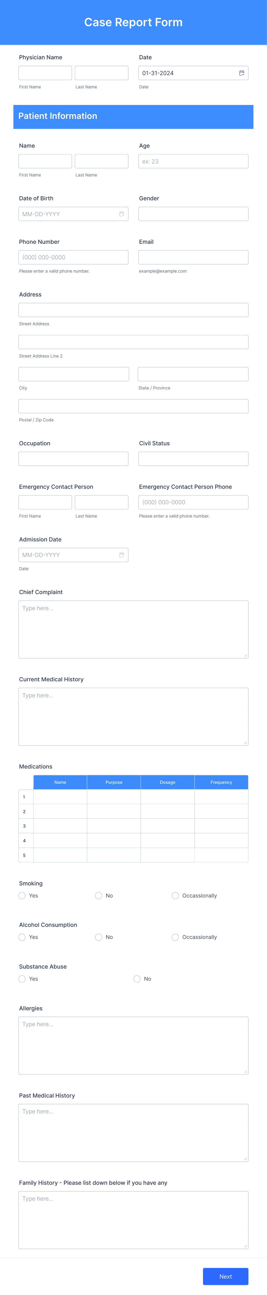267x1295 pixels.
Task: Focus the Current Medical History text area
Action: [133, 717]
